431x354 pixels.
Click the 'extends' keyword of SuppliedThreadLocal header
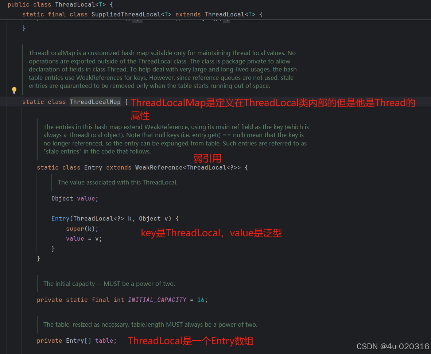[x=188, y=14]
